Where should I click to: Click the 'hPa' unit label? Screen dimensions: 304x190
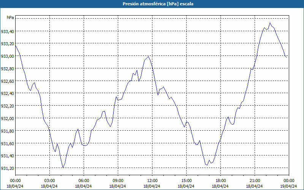click(10, 17)
